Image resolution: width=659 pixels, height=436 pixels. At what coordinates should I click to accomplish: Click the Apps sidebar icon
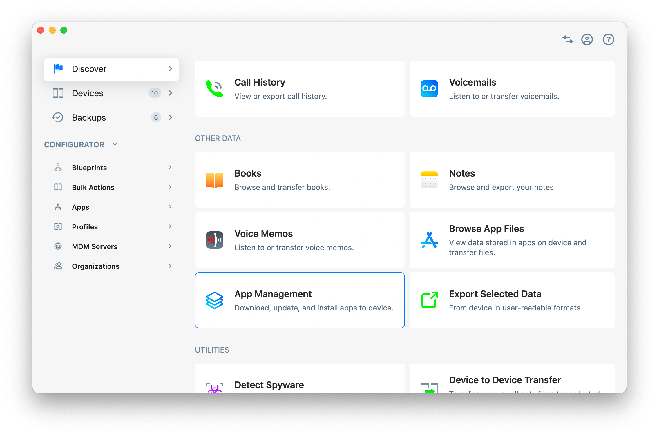(58, 207)
